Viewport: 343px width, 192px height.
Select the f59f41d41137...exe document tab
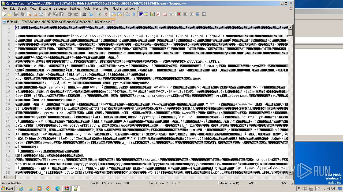(x=58, y=22)
